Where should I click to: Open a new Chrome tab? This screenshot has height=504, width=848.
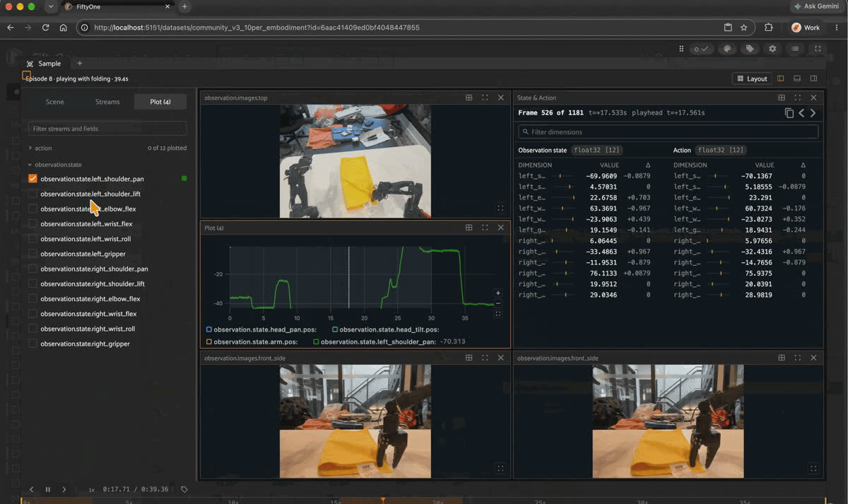184,6
